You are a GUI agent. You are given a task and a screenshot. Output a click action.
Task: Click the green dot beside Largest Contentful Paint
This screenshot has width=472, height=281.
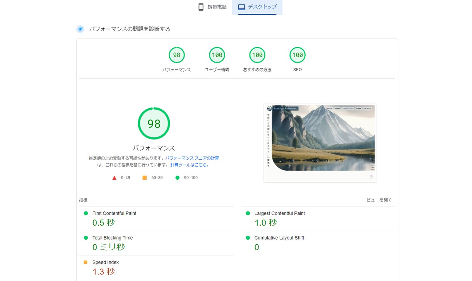coord(248,213)
